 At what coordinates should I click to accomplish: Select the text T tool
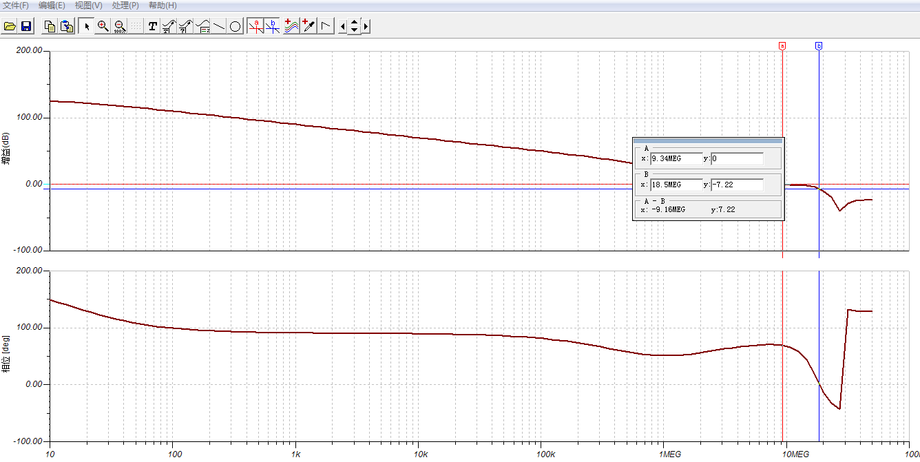click(x=153, y=26)
